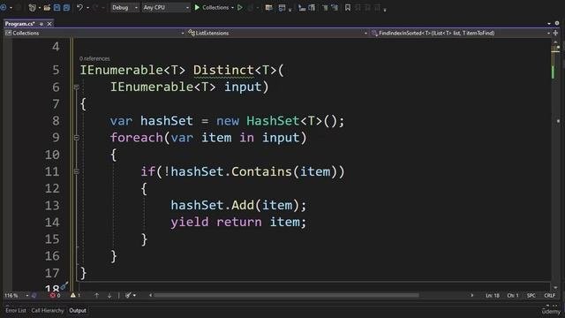Click the screwdriver quick actions icon at line 18
Viewport: 565px width, 318px height.
tap(64, 286)
